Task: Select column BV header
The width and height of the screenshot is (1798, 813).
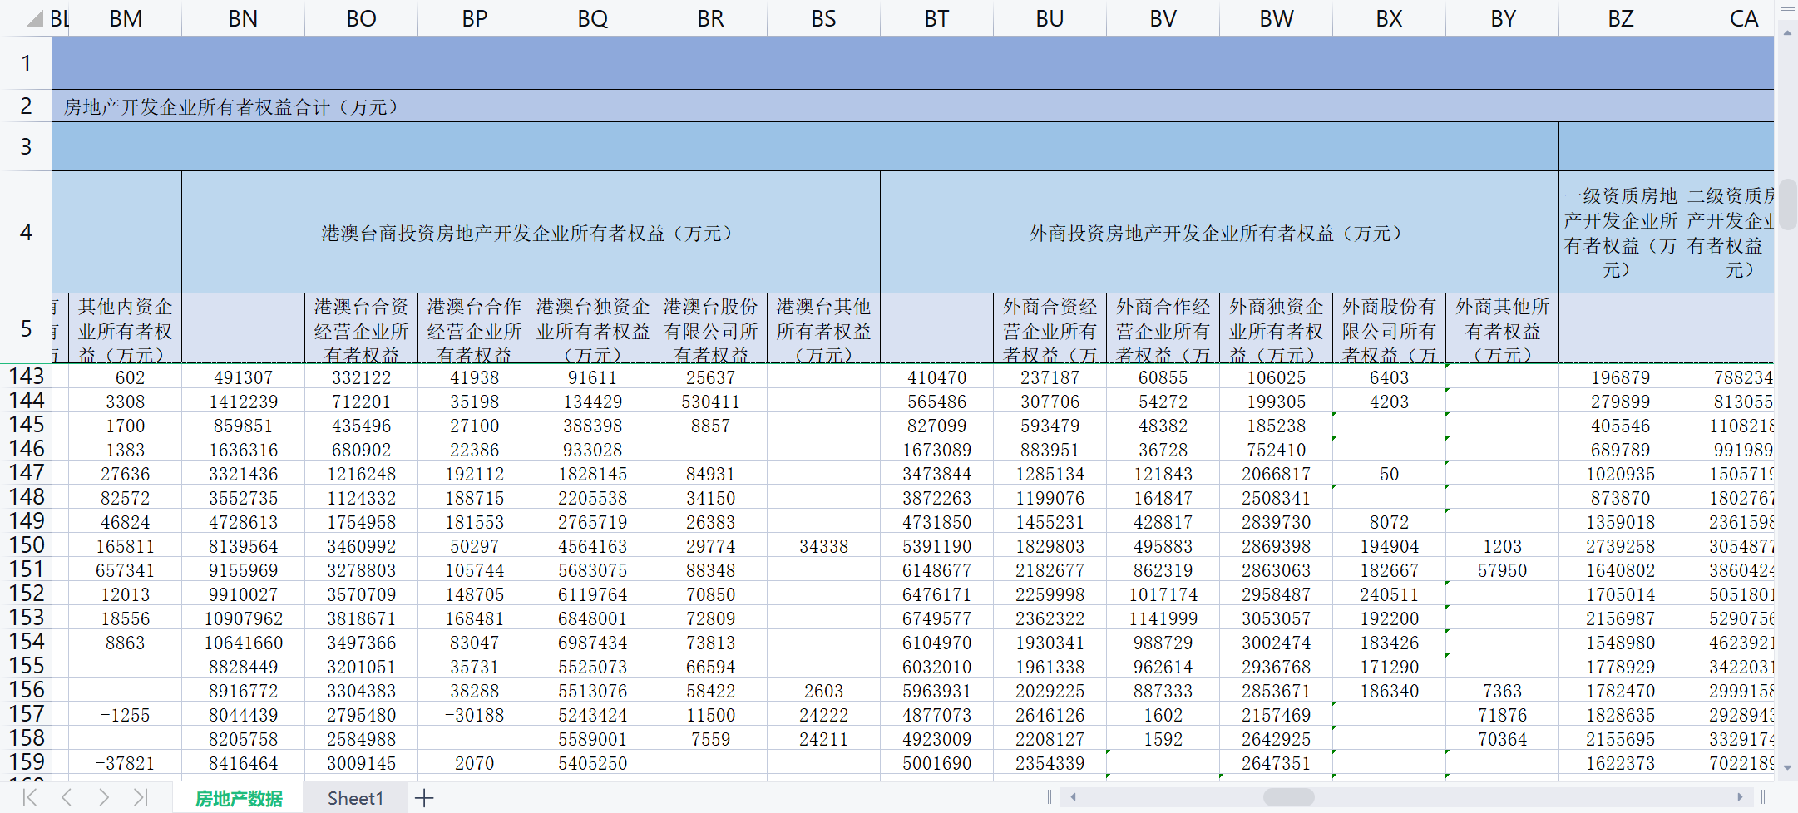Action: [1163, 18]
